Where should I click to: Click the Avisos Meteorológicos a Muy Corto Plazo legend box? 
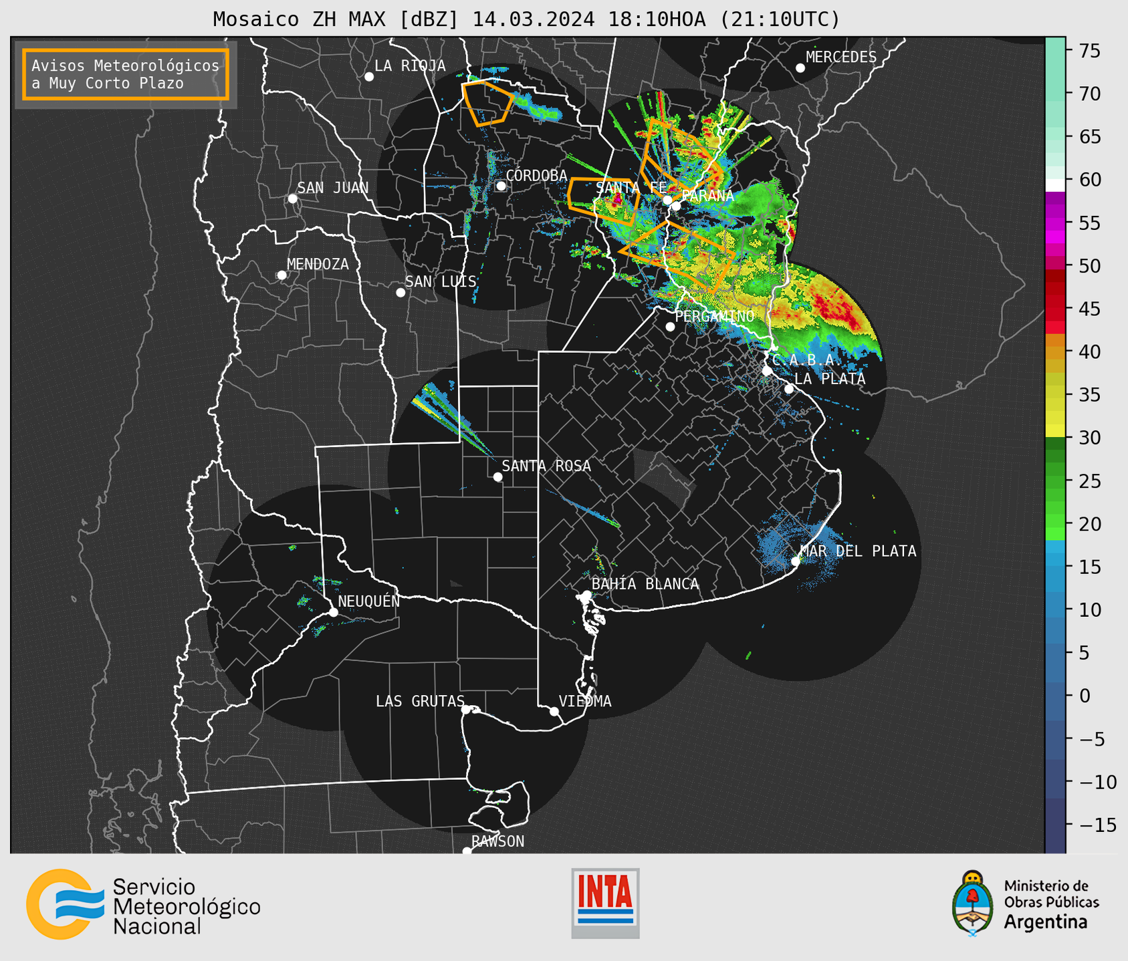[x=126, y=74]
